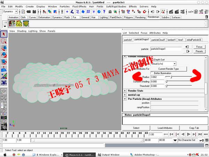
Task: Toggle the auto keyframe key icon
Action: 201,140
